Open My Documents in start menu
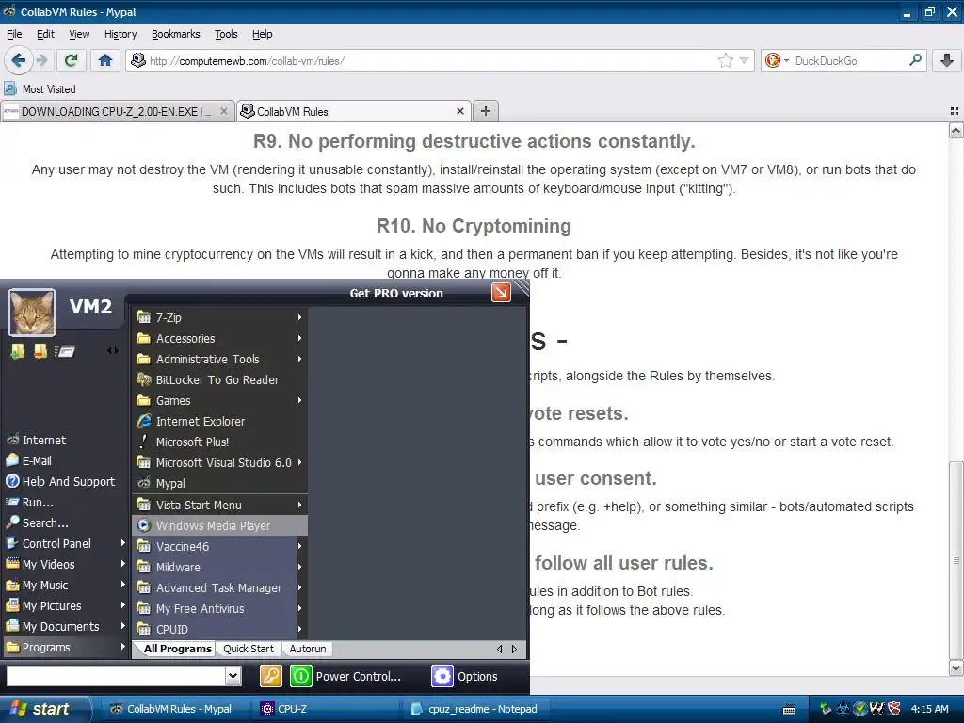 pos(61,626)
